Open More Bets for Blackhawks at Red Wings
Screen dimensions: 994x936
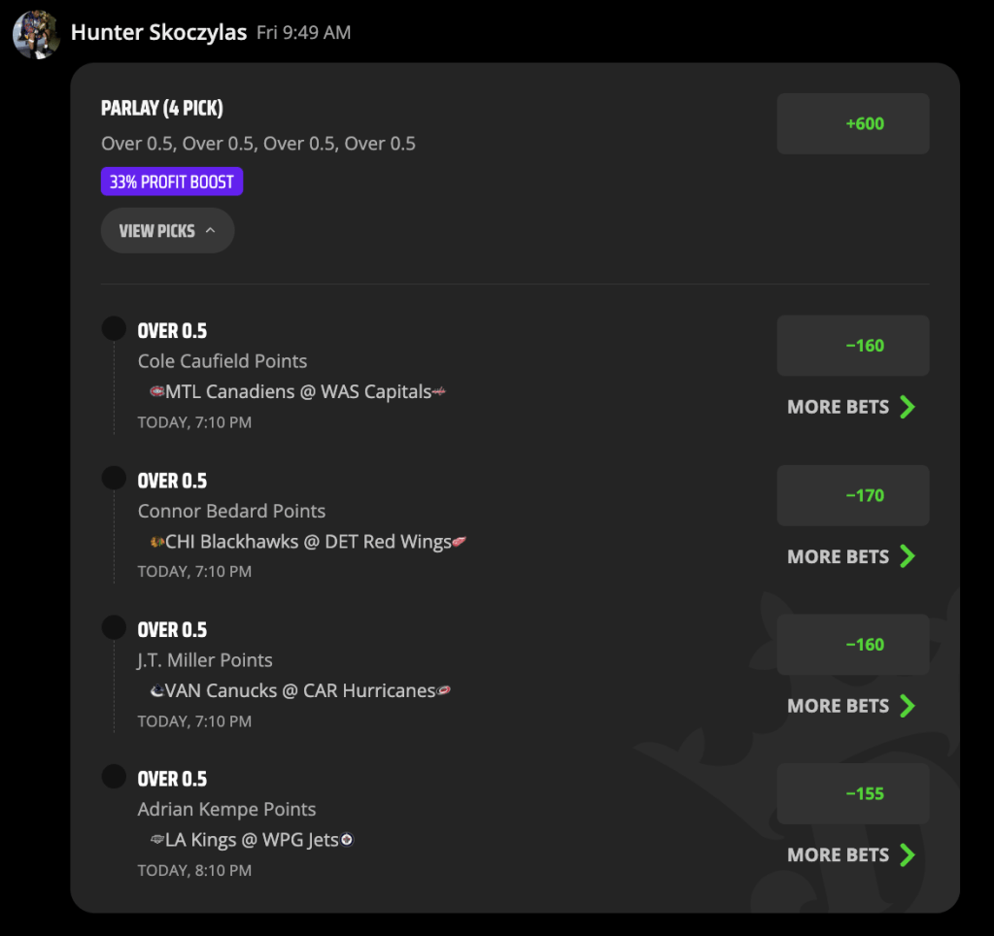pos(851,556)
